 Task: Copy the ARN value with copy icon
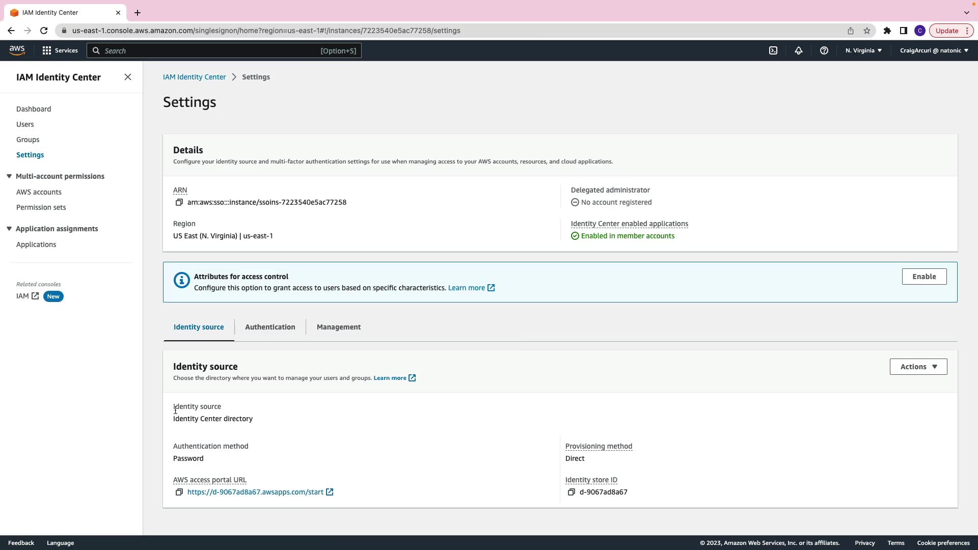[179, 202]
